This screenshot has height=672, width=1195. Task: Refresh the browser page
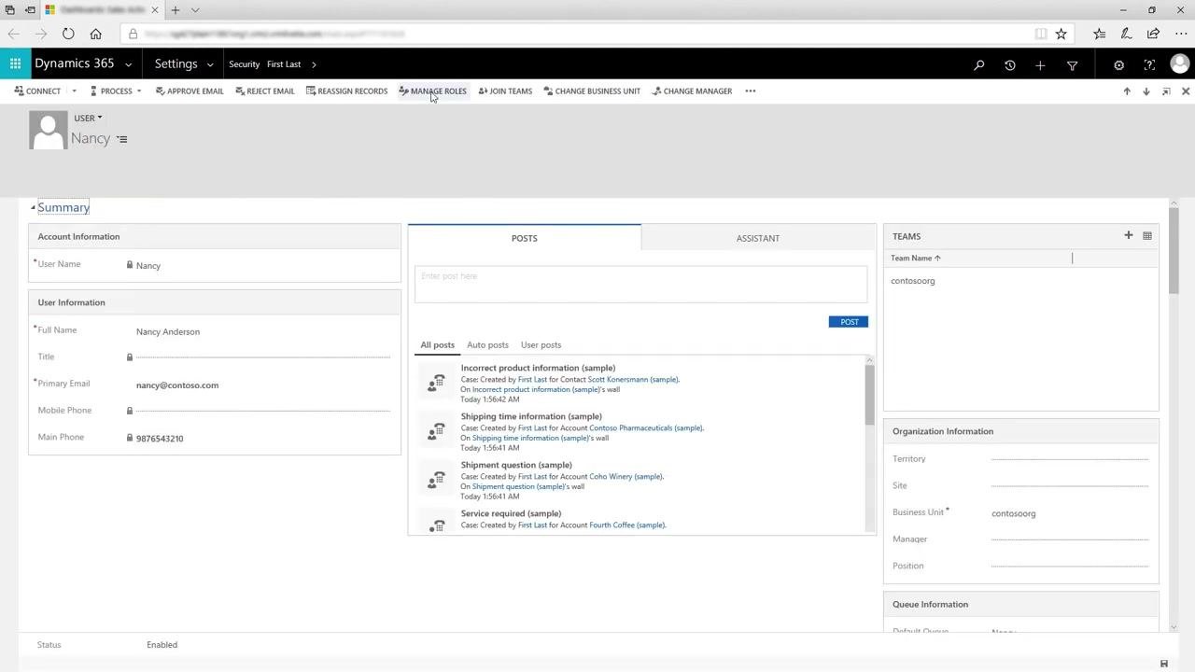tap(68, 35)
